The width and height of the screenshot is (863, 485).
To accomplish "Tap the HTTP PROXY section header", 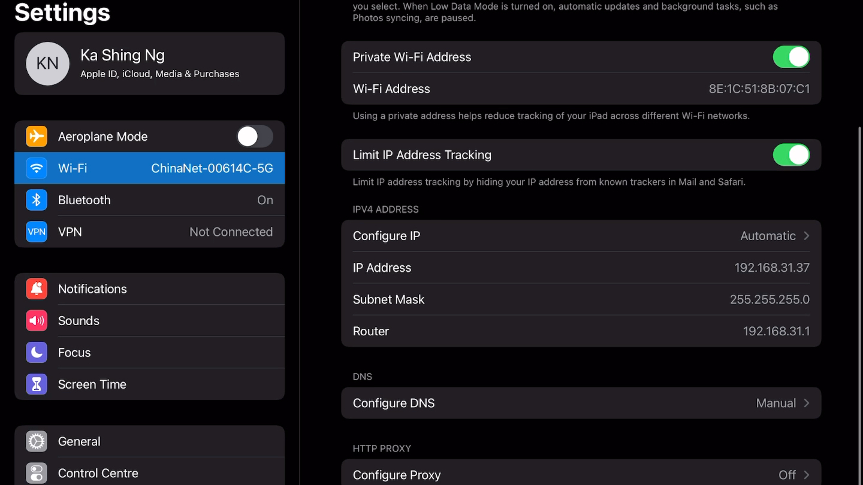I will pos(382,448).
